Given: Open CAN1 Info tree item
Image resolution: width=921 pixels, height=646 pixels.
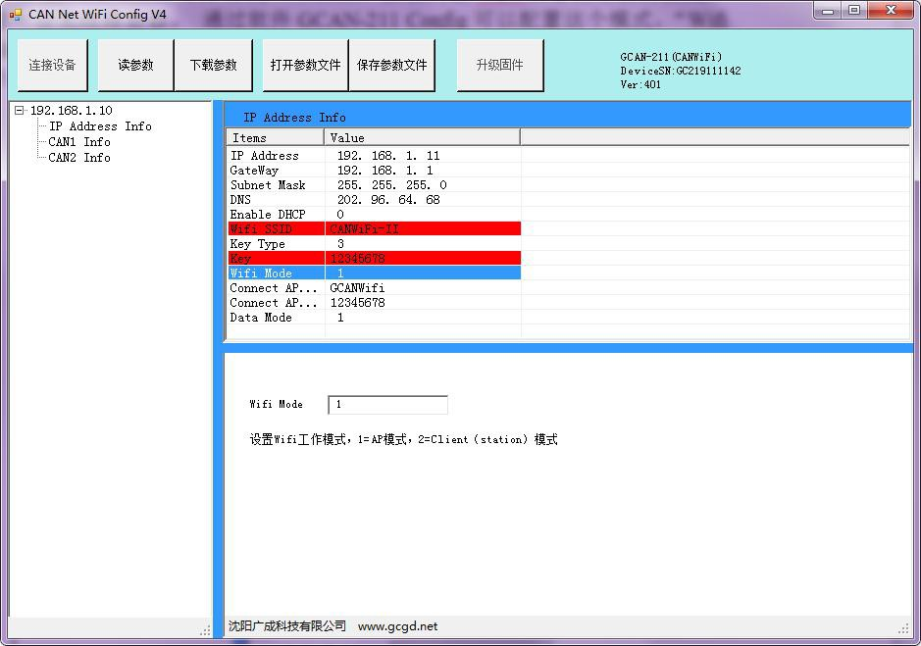Looking at the screenshot, I should click(79, 142).
